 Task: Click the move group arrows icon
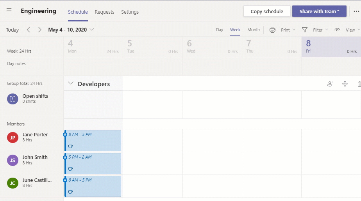[345, 84]
